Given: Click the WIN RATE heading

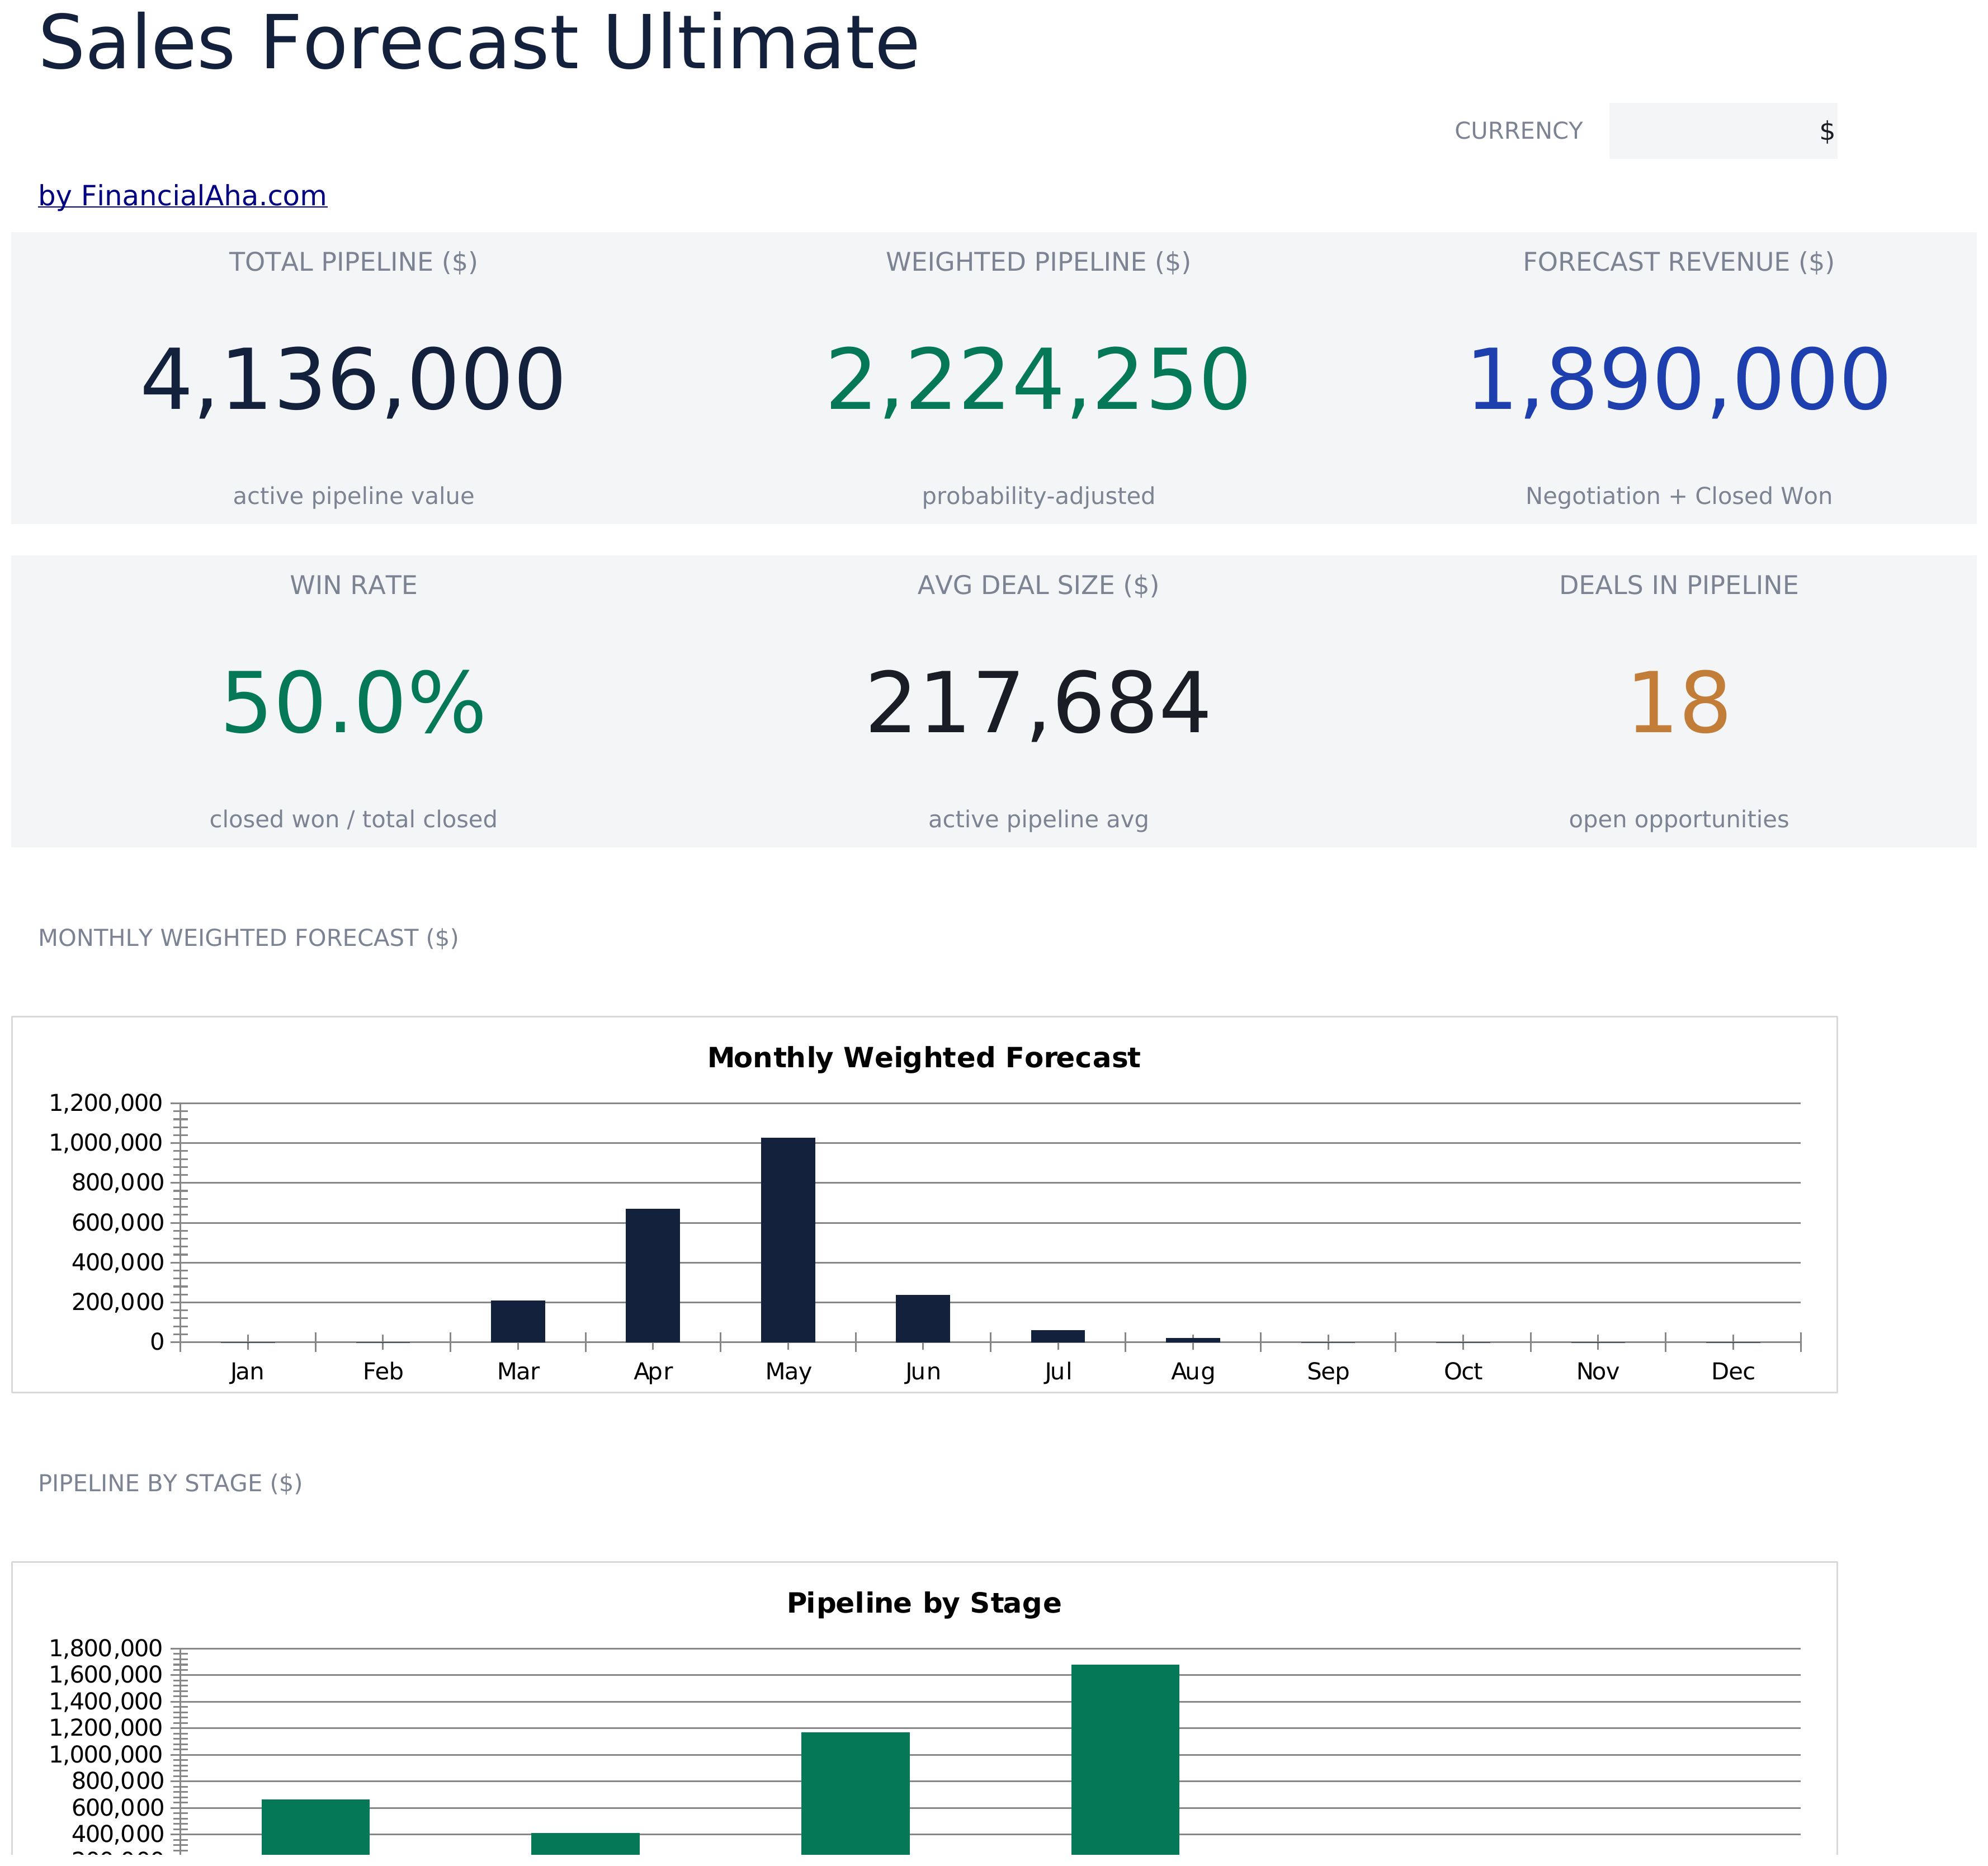Looking at the screenshot, I should tap(353, 586).
